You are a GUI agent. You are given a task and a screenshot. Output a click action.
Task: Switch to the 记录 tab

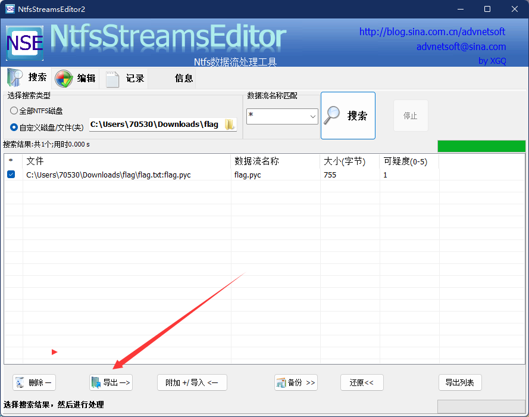click(125, 78)
